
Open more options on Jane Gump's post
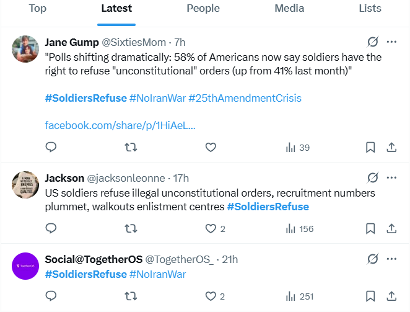[391, 42]
